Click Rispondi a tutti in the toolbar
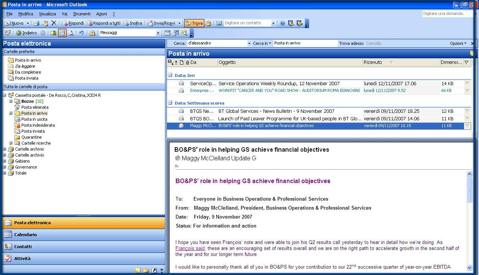Screen dimensions: 479x275 [x=104, y=23]
